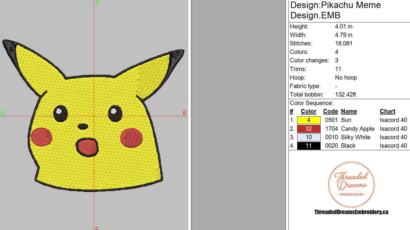Click thread code '1704'
The height and width of the screenshot is (230, 410).
click(x=331, y=129)
